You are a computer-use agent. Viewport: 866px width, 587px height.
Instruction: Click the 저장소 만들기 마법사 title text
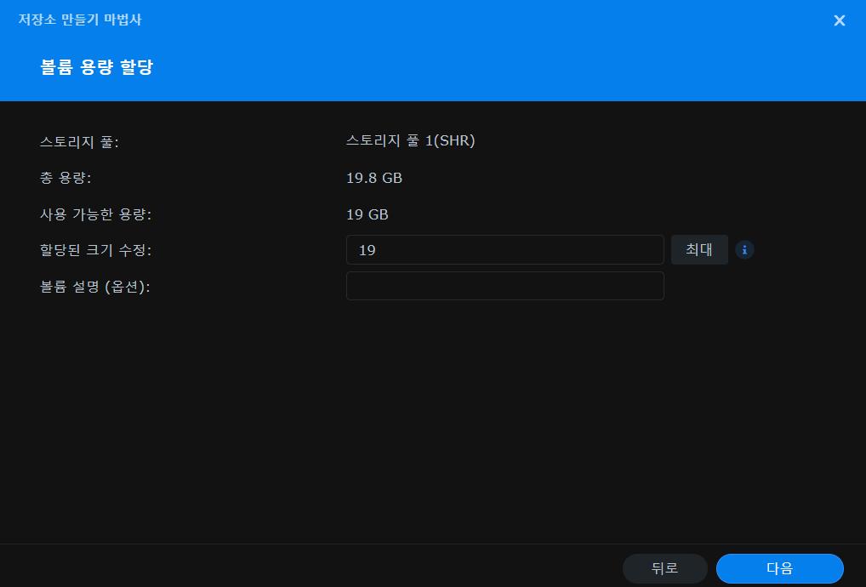[x=80, y=20]
